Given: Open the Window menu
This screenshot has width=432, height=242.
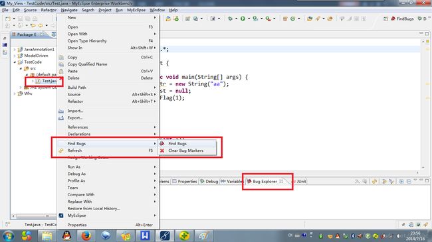Looking at the screenshot, I should (157, 10).
